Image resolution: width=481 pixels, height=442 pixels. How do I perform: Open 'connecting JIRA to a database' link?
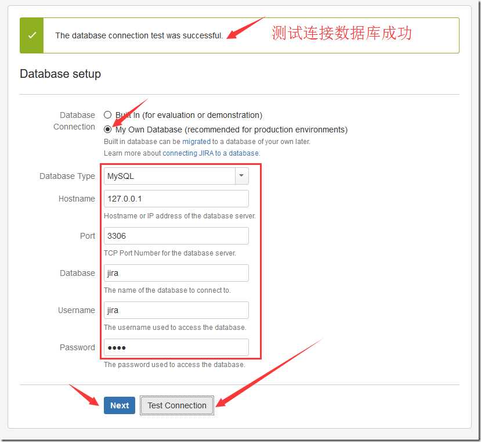(x=211, y=153)
